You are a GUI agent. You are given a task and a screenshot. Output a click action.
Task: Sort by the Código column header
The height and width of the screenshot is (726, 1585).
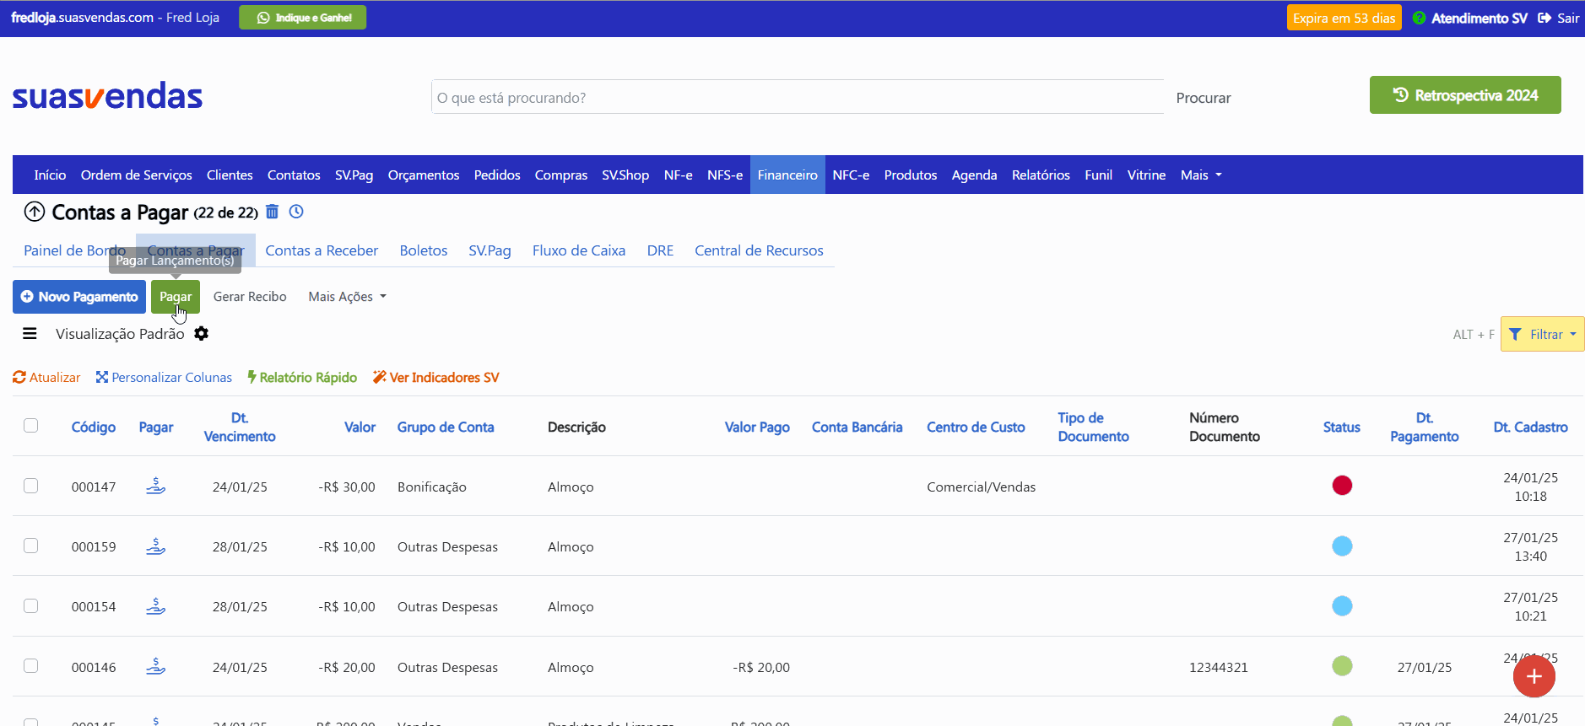click(x=94, y=428)
